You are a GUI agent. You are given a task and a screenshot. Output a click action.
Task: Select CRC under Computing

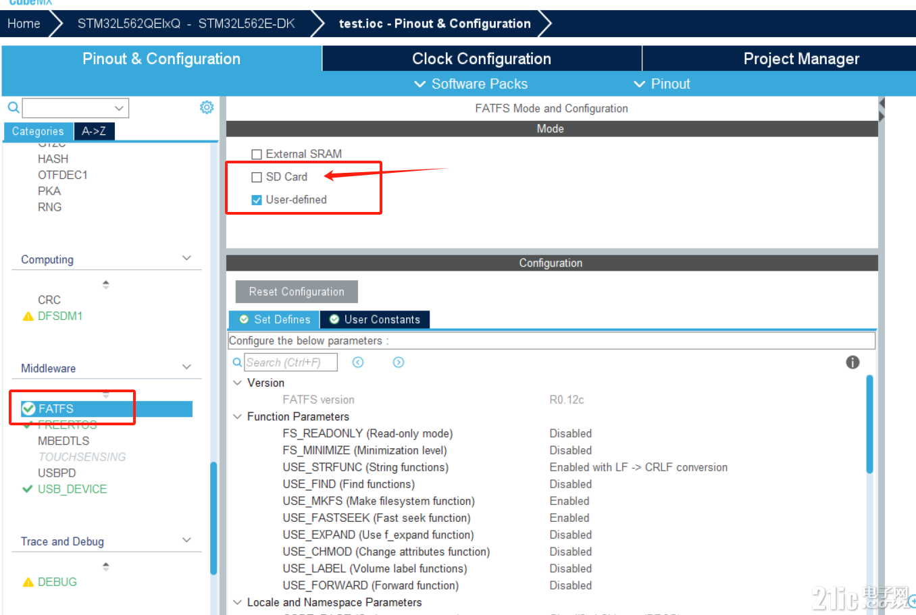[x=49, y=300]
